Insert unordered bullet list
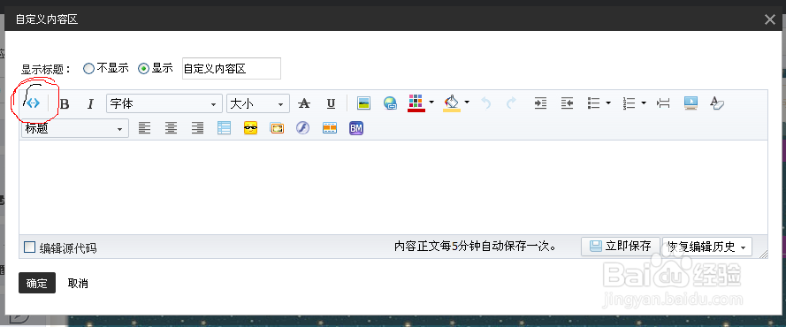 click(594, 103)
